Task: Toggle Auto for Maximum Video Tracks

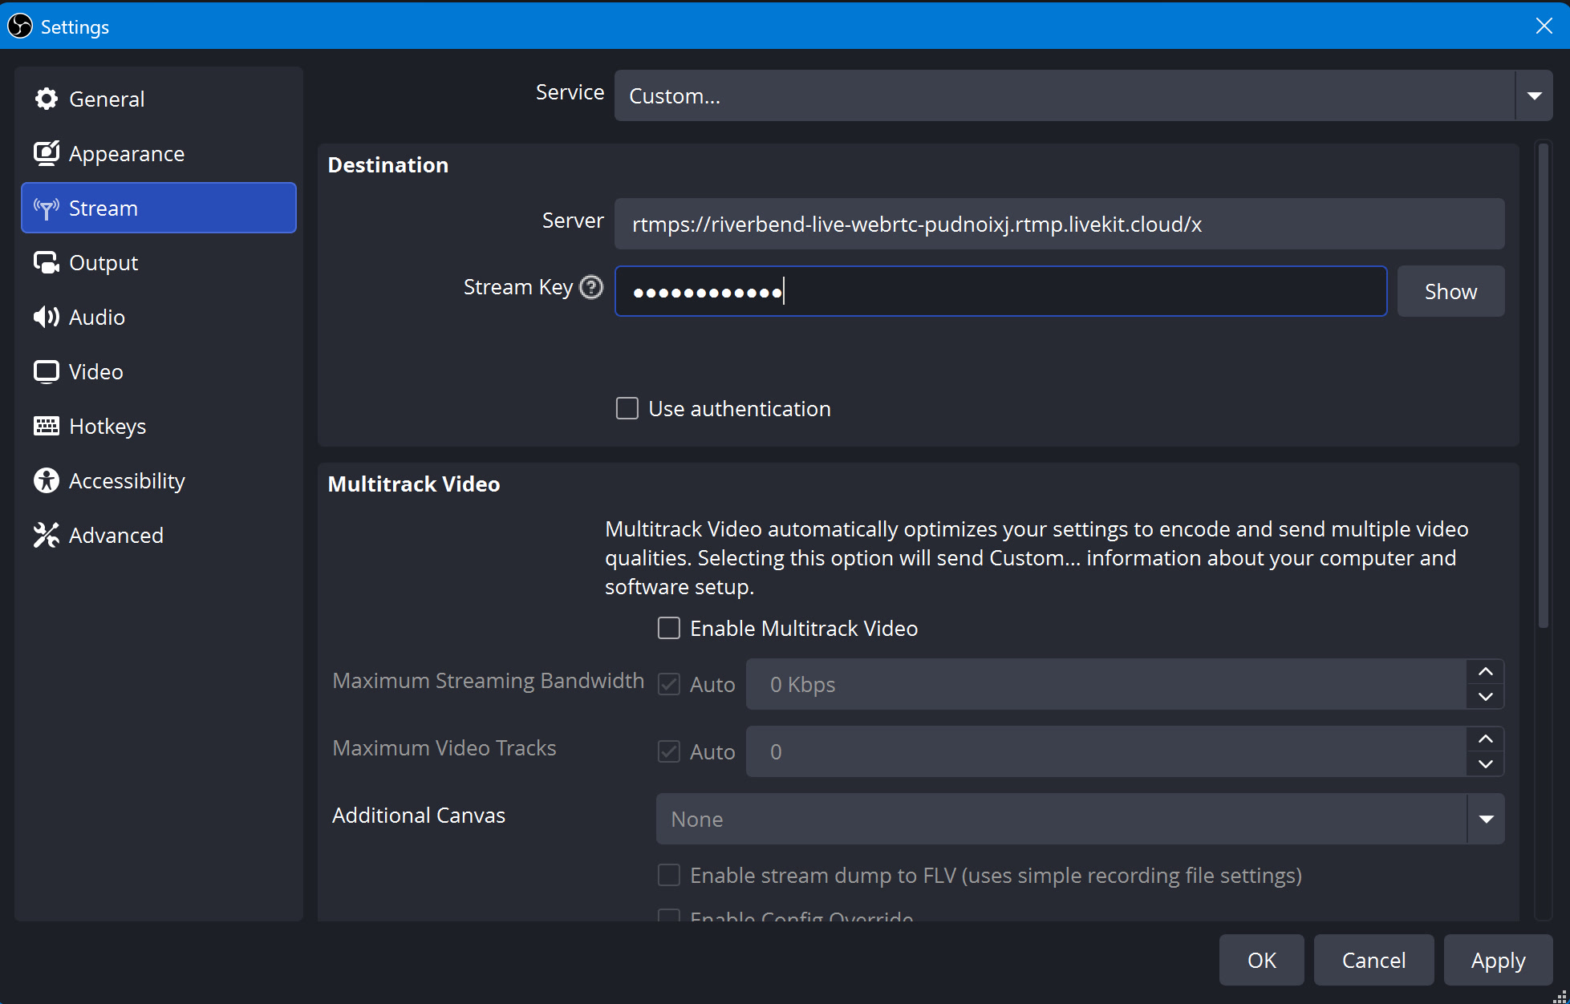Action: pos(669,751)
